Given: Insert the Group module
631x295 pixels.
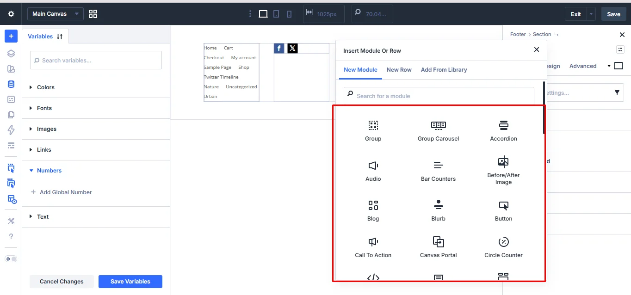Looking at the screenshot, I should click(x=373, y=131).
